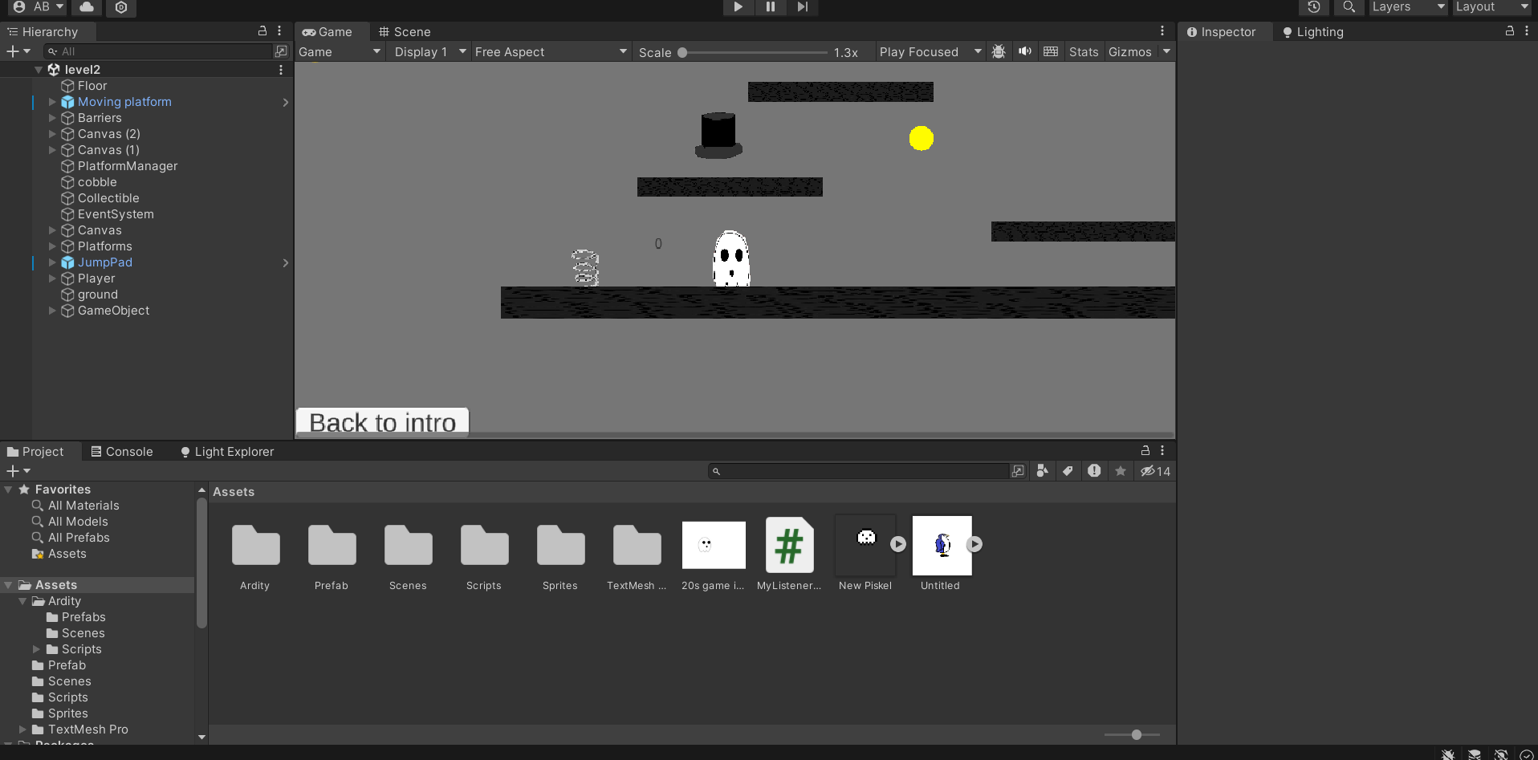Filter Project assets by label tag icon
Viewport: 1538px width, 760px height.
tap(1068, 471)
